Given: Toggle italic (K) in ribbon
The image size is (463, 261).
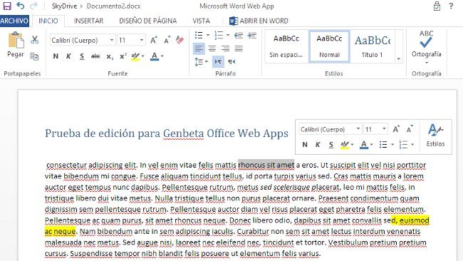Looking at the screenshot, I should [x=68, y=56].
